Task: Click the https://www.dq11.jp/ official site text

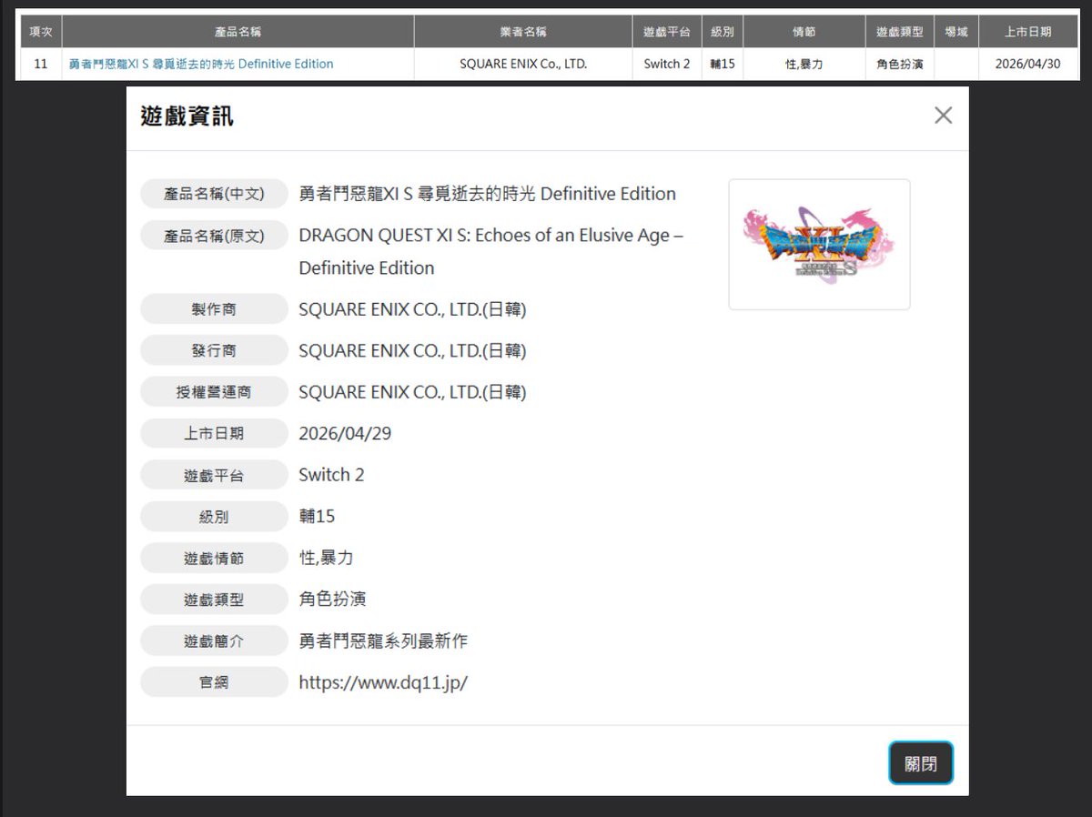Action: click(x=383, y=682)
